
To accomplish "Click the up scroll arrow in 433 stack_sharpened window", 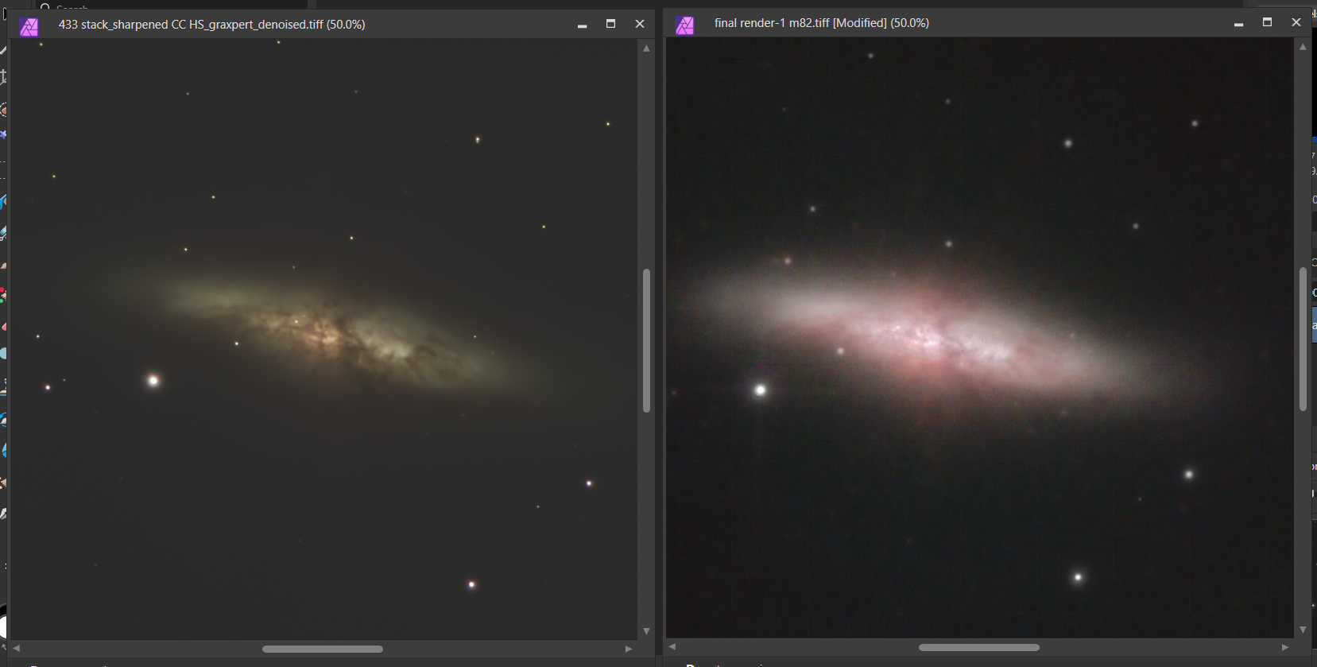I will (x=646, y=48).
